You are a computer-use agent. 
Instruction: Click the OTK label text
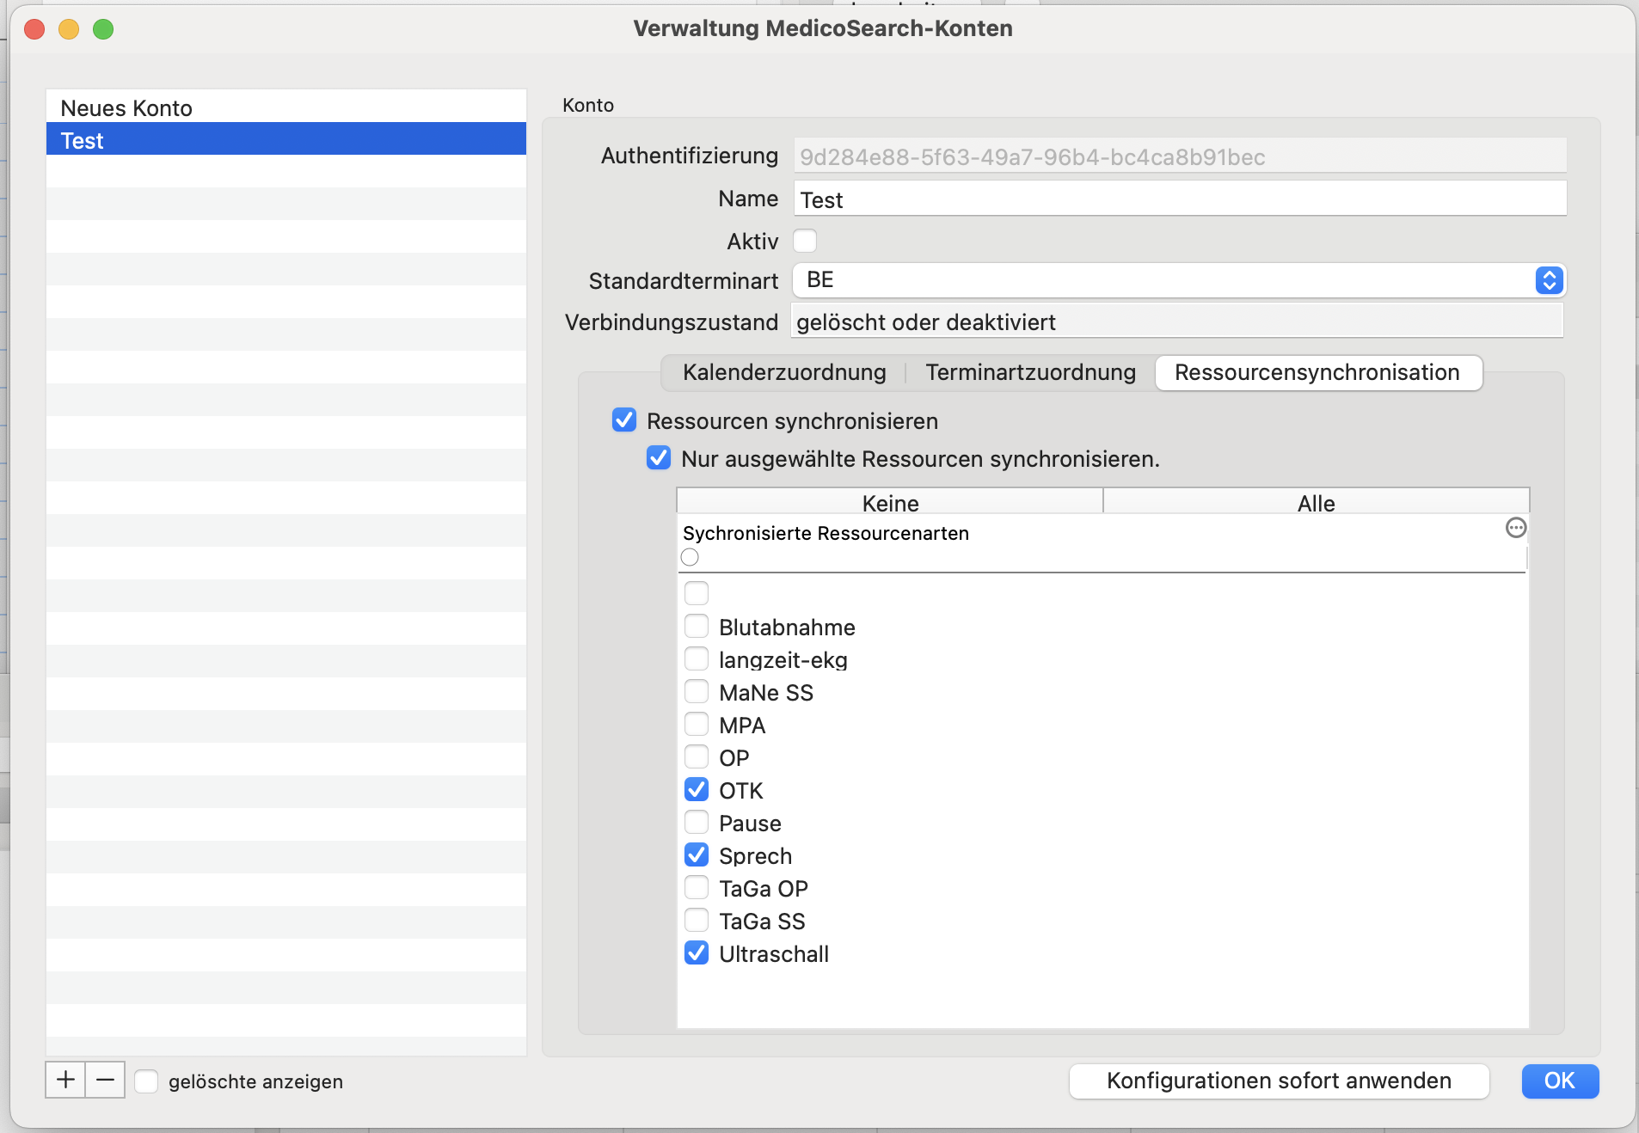point(741,790)
